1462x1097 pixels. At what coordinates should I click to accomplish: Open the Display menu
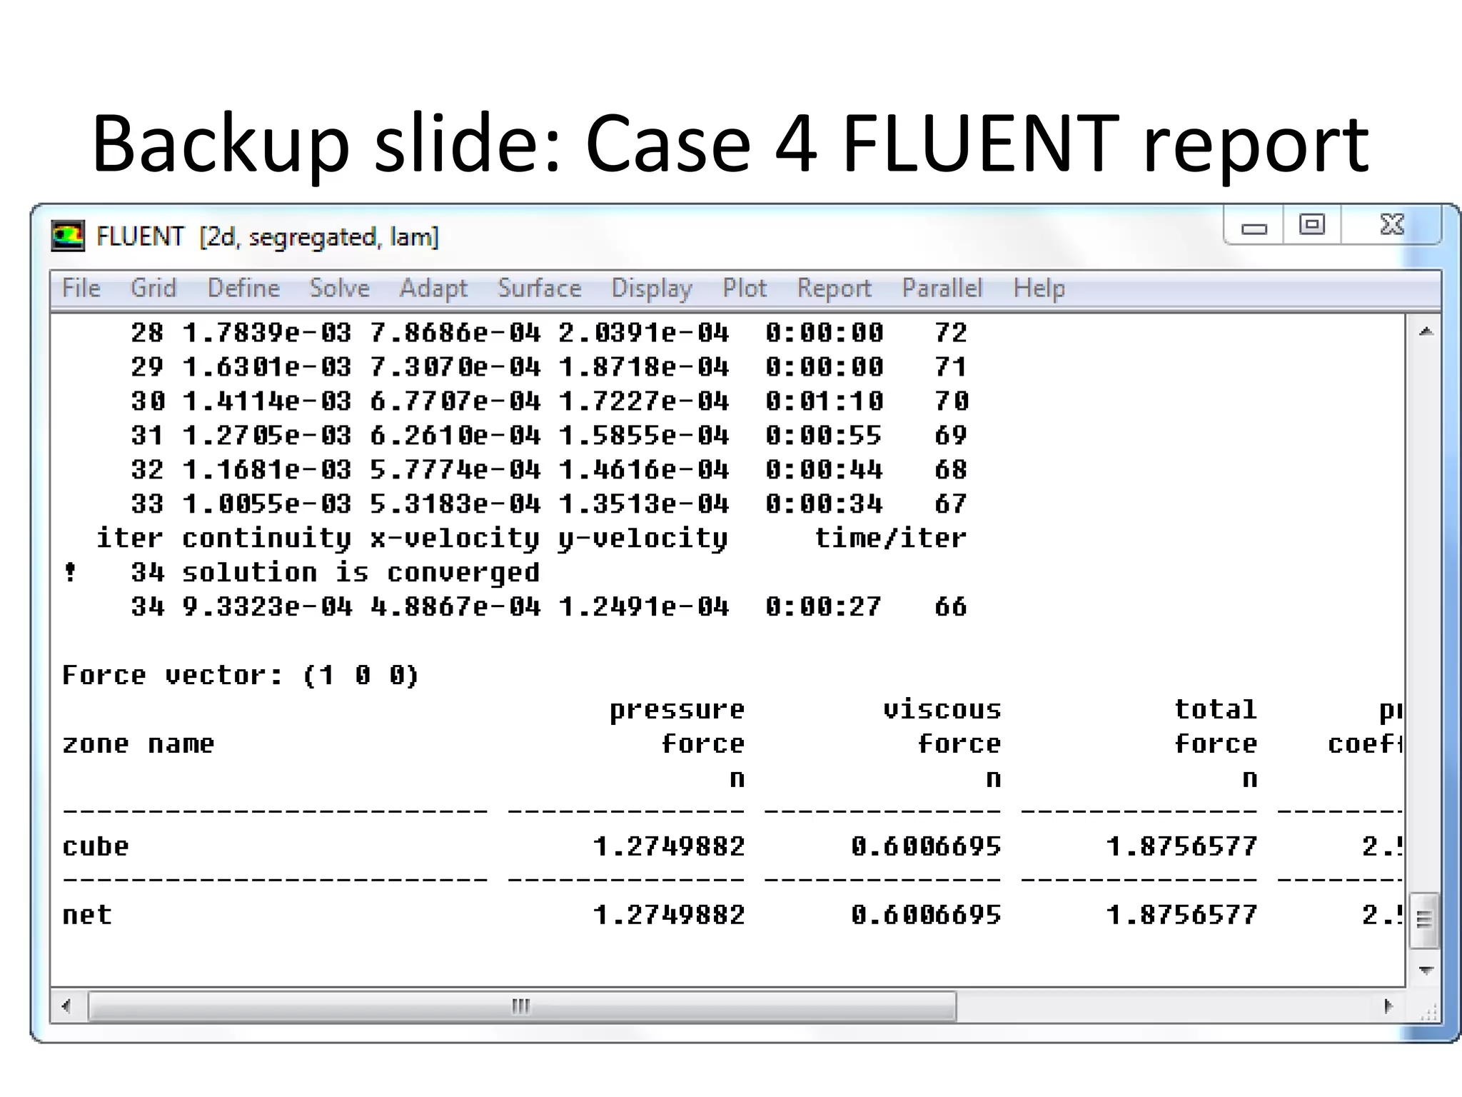(652, 288)
